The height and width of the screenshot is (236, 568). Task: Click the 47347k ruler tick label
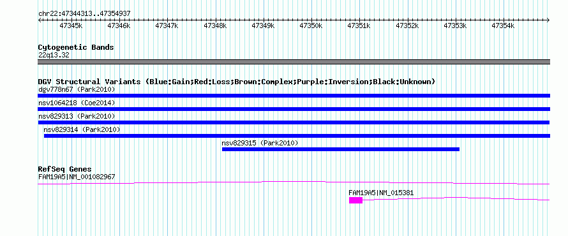tap(167, 26)
